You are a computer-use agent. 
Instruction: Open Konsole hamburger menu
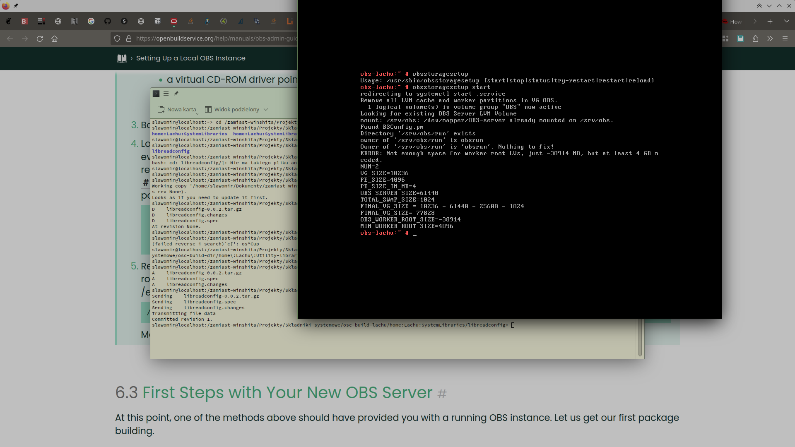166,94
